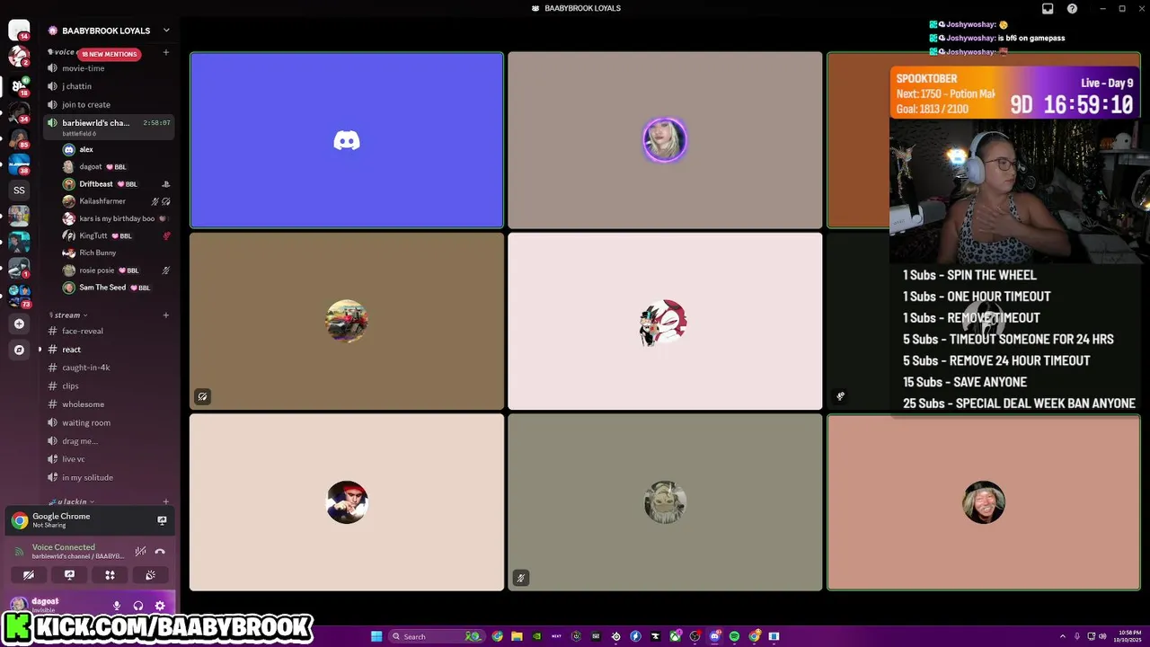Open Discord icon in taskbar

tap(715, 636)
